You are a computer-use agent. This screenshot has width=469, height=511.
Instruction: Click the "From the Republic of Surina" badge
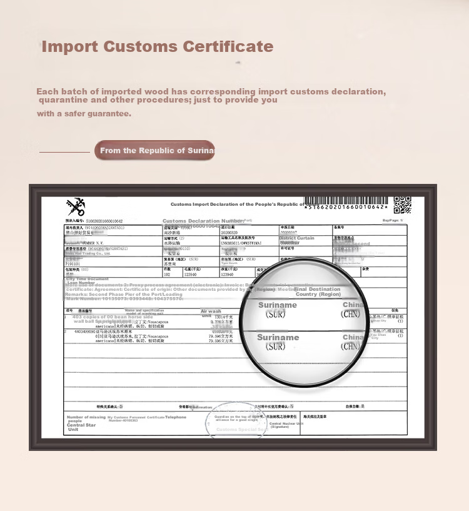coord(155,150)
